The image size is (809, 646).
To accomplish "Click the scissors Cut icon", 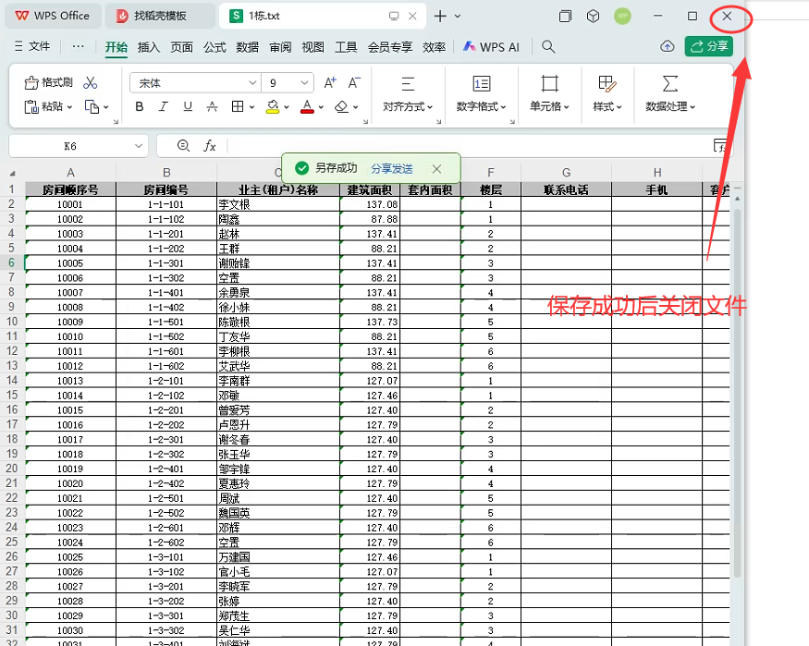I will coord(91,82).
